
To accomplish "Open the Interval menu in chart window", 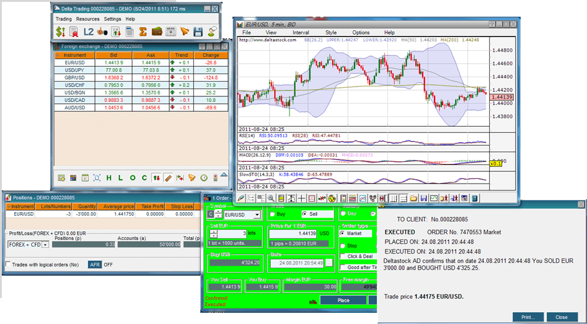I will [301, 33].
